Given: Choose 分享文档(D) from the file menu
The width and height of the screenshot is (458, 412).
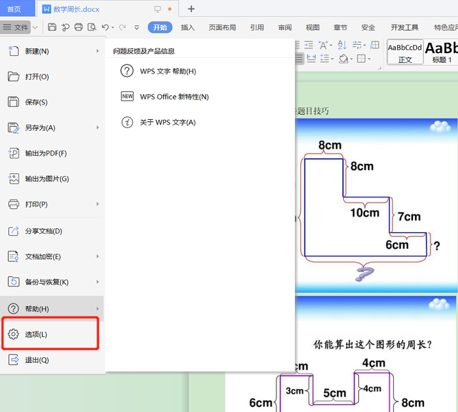Looking at the screenshot, I should pyautogui.click(x=52, y=231).
